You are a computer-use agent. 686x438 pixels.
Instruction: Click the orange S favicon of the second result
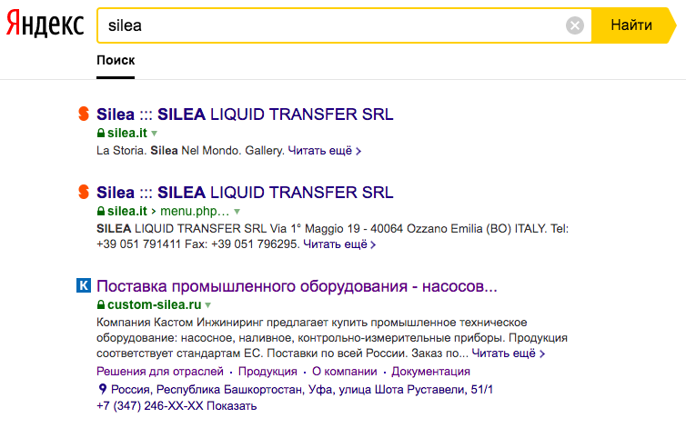(83, 193)
